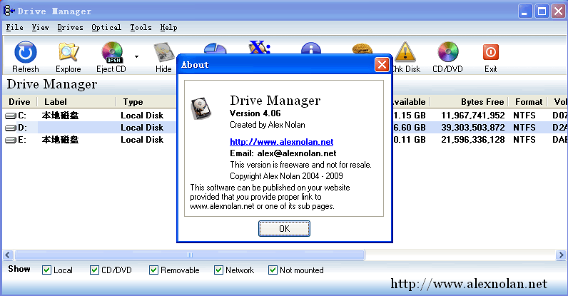Select the E: drive icon row
The height and width of the screenshot is (296, 568).
tap(11, 140)
